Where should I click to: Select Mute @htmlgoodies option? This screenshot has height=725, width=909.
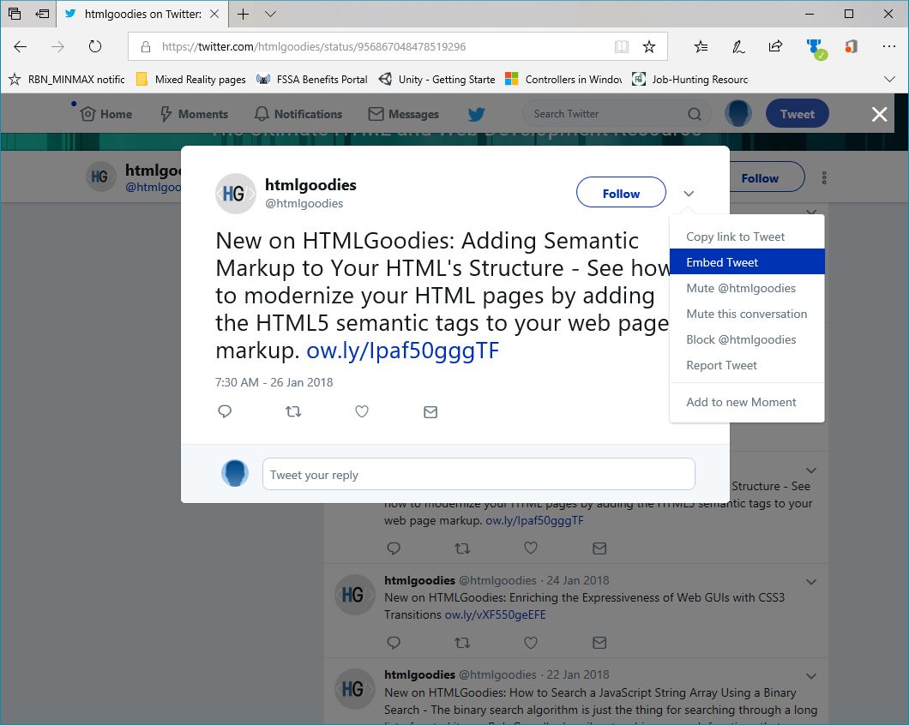[x=741, y=288]
